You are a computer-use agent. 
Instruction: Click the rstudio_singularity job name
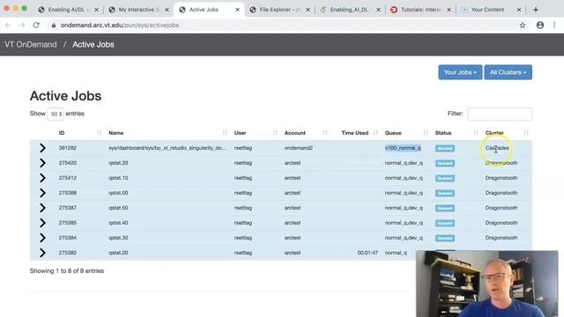(x=167, y=148)
